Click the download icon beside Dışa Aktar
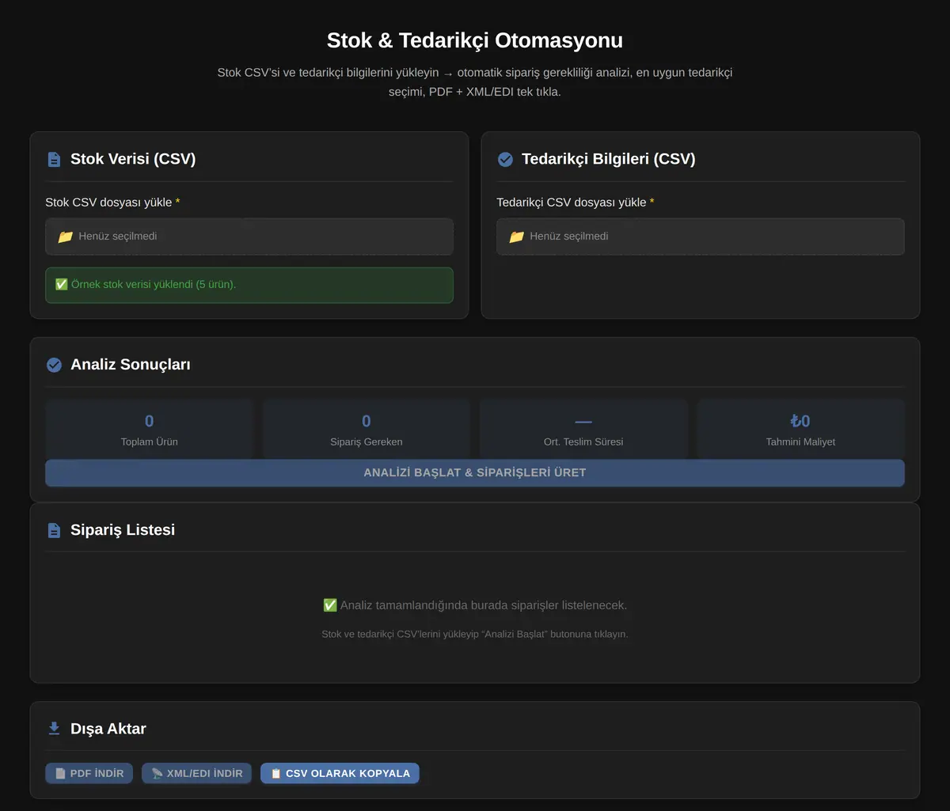Screen dimensions: 950x811 click(54, 729)
